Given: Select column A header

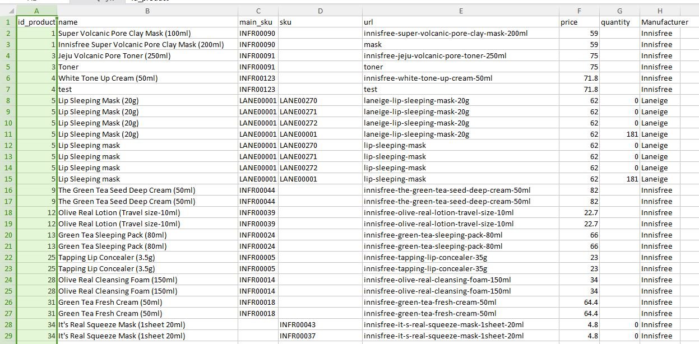Looking at the screenshot, I should point(36,11).
